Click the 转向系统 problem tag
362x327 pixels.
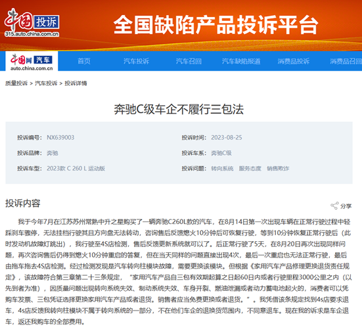[222, 168]
